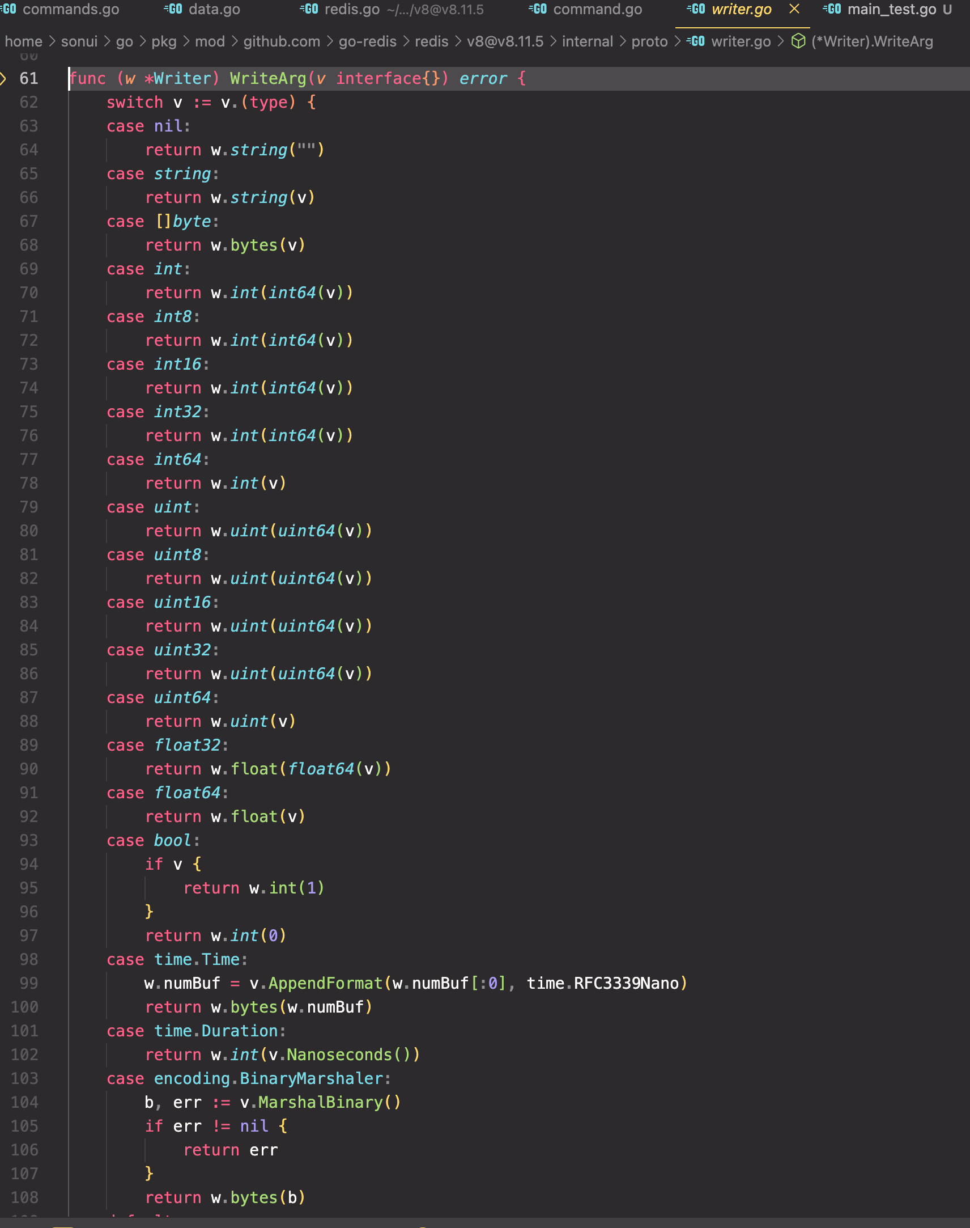Open the internal breadcrumb dropdown

(586, 41)
